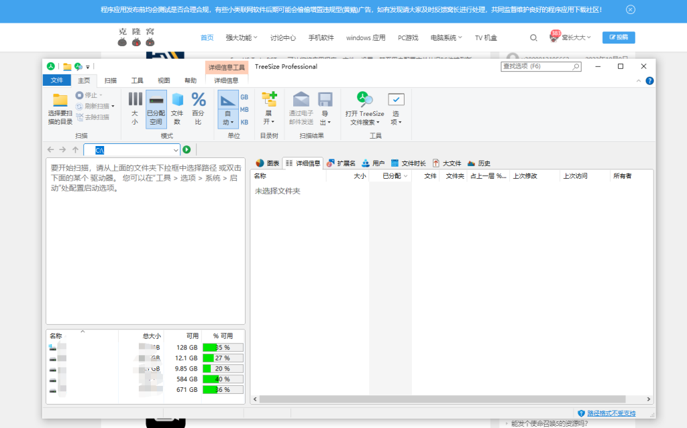The width and height of the screenshot is (687, 428).
Task: Switch to the File Age tab
Action: [409, 163]
